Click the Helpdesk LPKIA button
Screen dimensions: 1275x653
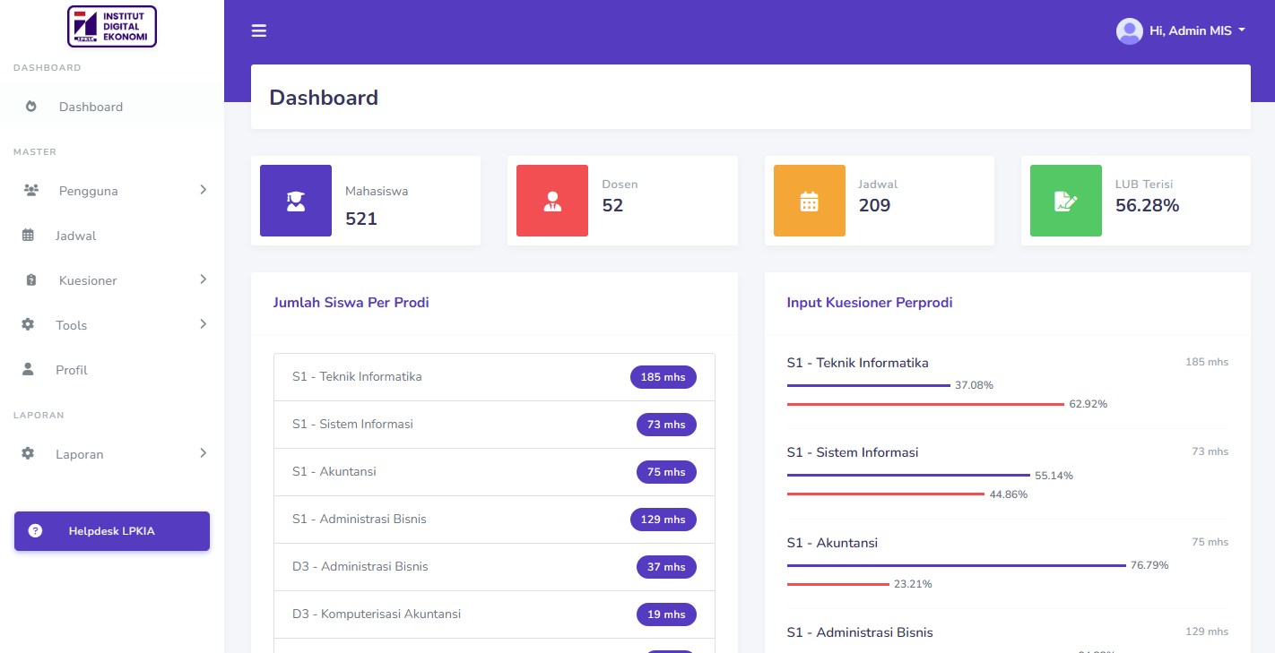click(112, 531)
